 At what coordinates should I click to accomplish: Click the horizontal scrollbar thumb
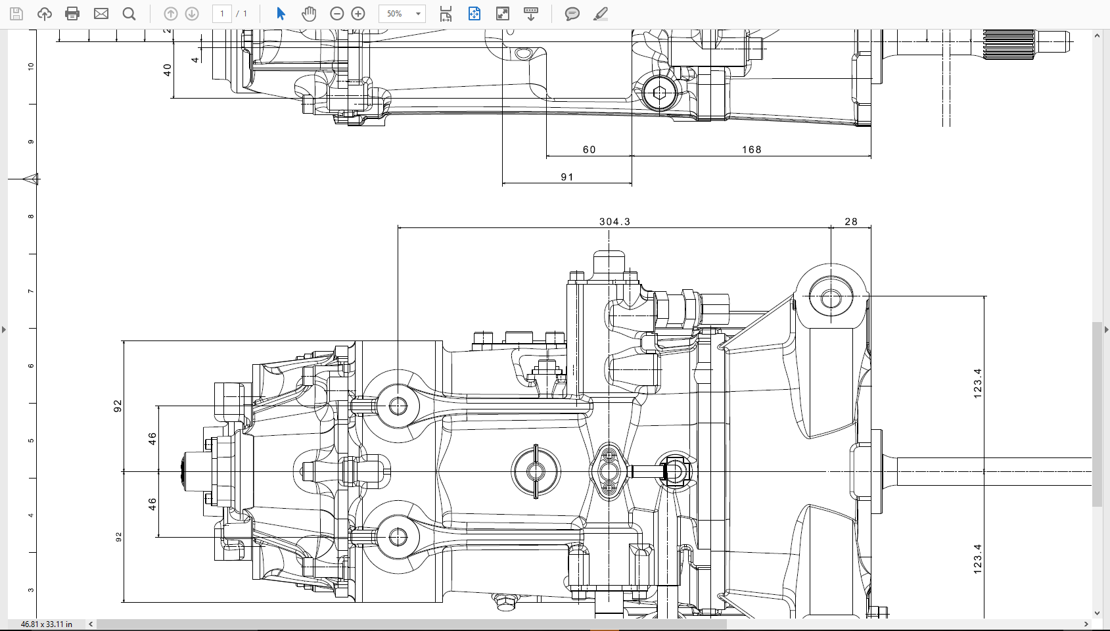click(x=411, y=624)
